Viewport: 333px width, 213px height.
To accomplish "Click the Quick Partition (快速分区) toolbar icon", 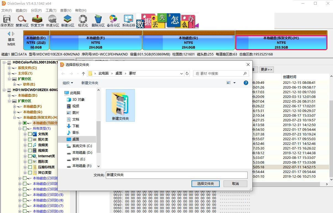I will 53,21.
